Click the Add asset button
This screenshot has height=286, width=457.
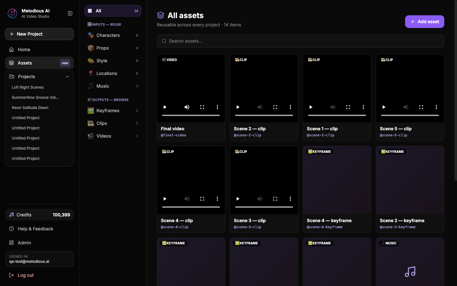pos(424,22)
